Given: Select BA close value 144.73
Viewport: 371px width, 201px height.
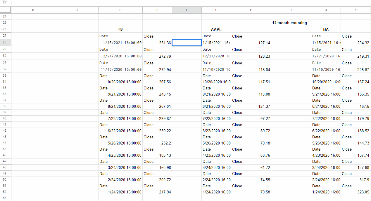Looking at the screenshot, I should click(x=356, y=143).
